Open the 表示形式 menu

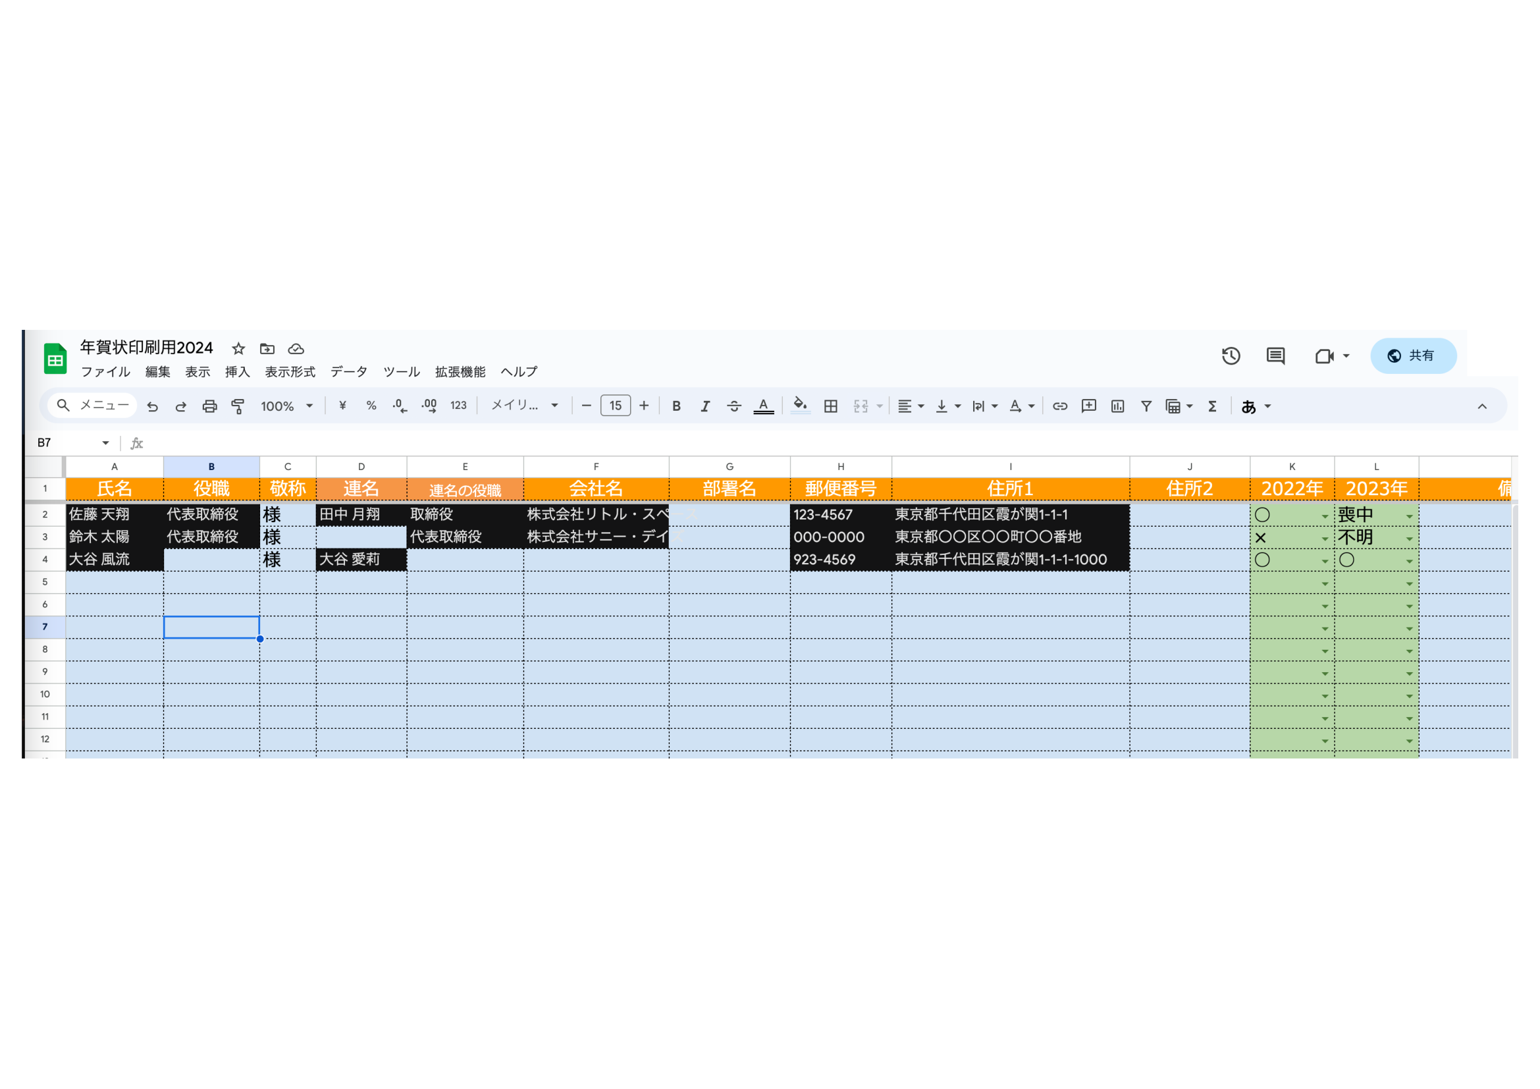tap(290, 372)
